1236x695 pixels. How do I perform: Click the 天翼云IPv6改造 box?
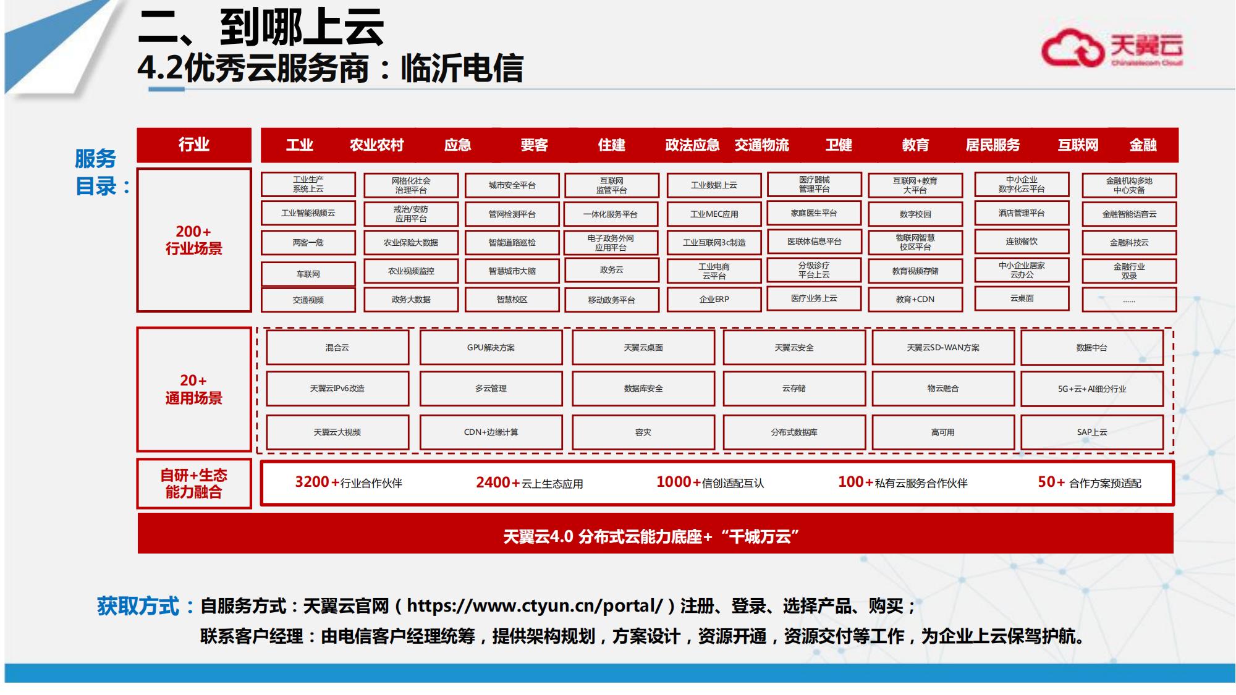coord(337,389)
